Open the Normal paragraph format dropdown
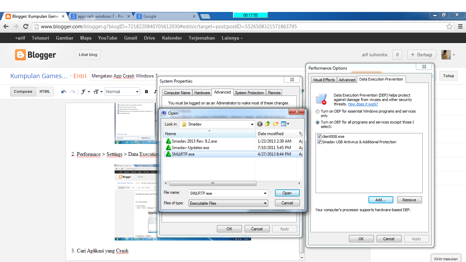This screenshot has height=262, width=466. pos(122,92)
